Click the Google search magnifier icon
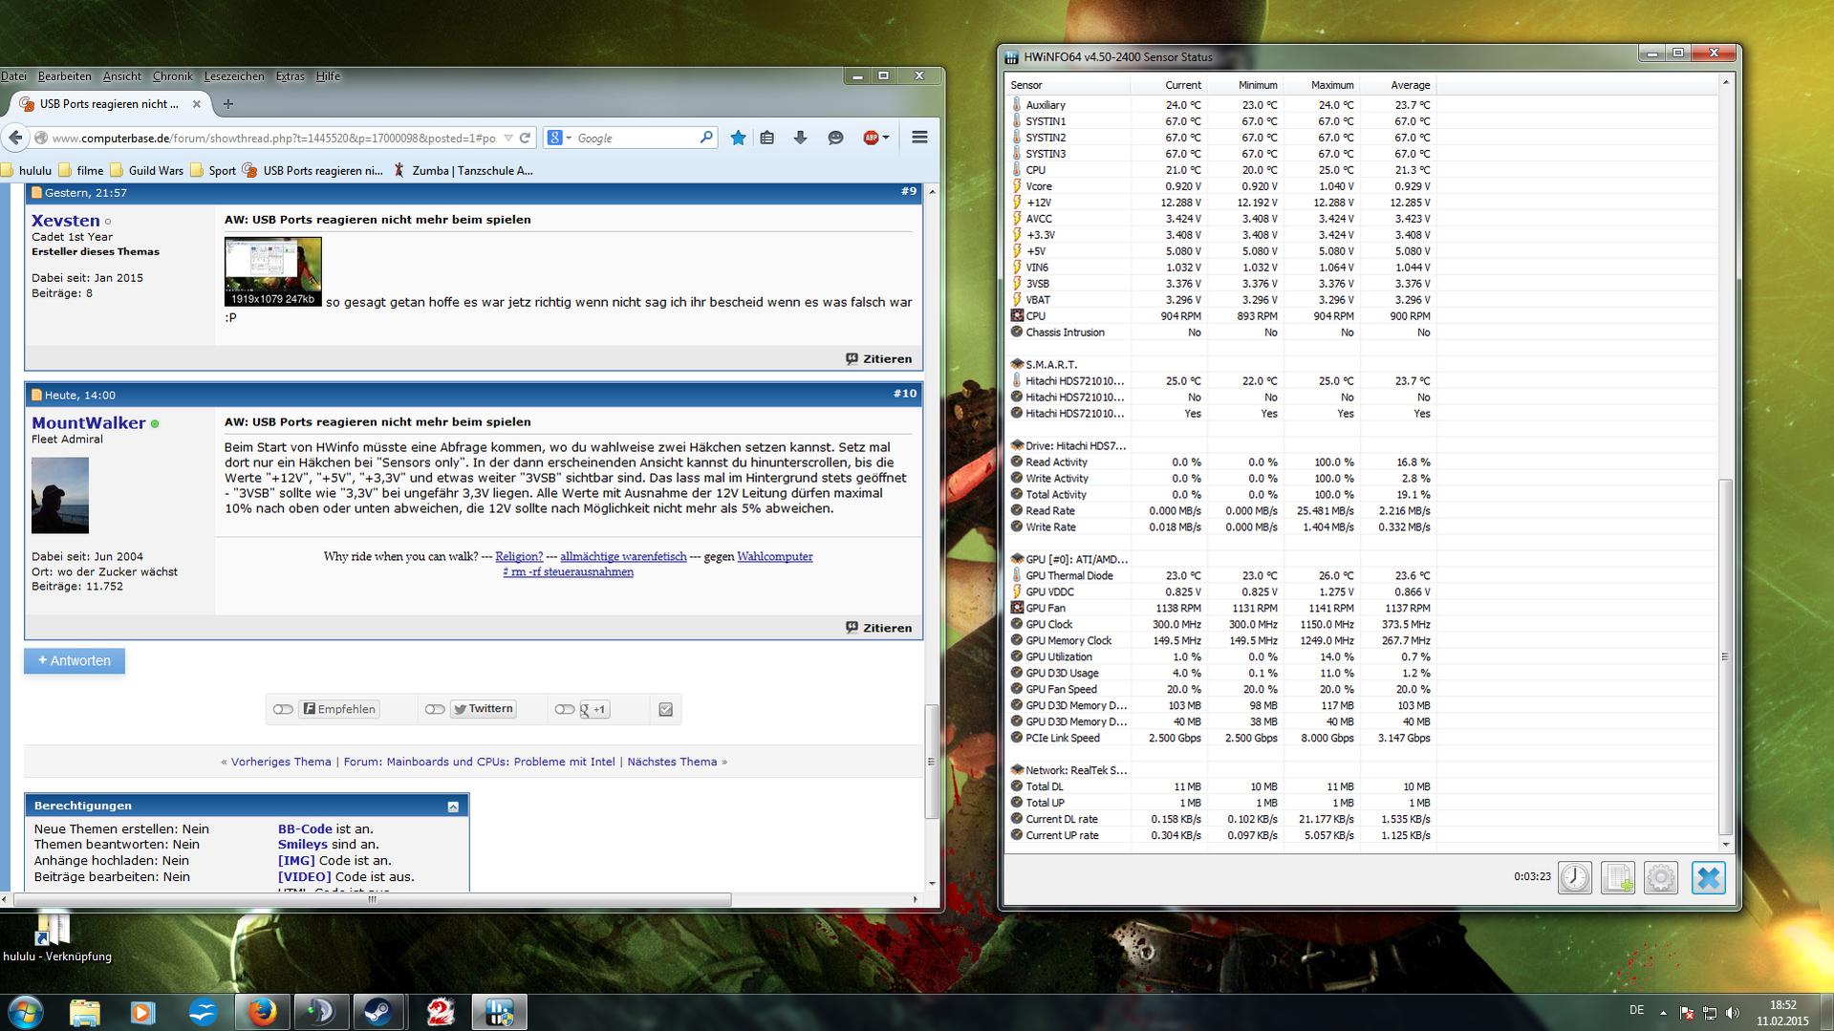 point(706,138)
